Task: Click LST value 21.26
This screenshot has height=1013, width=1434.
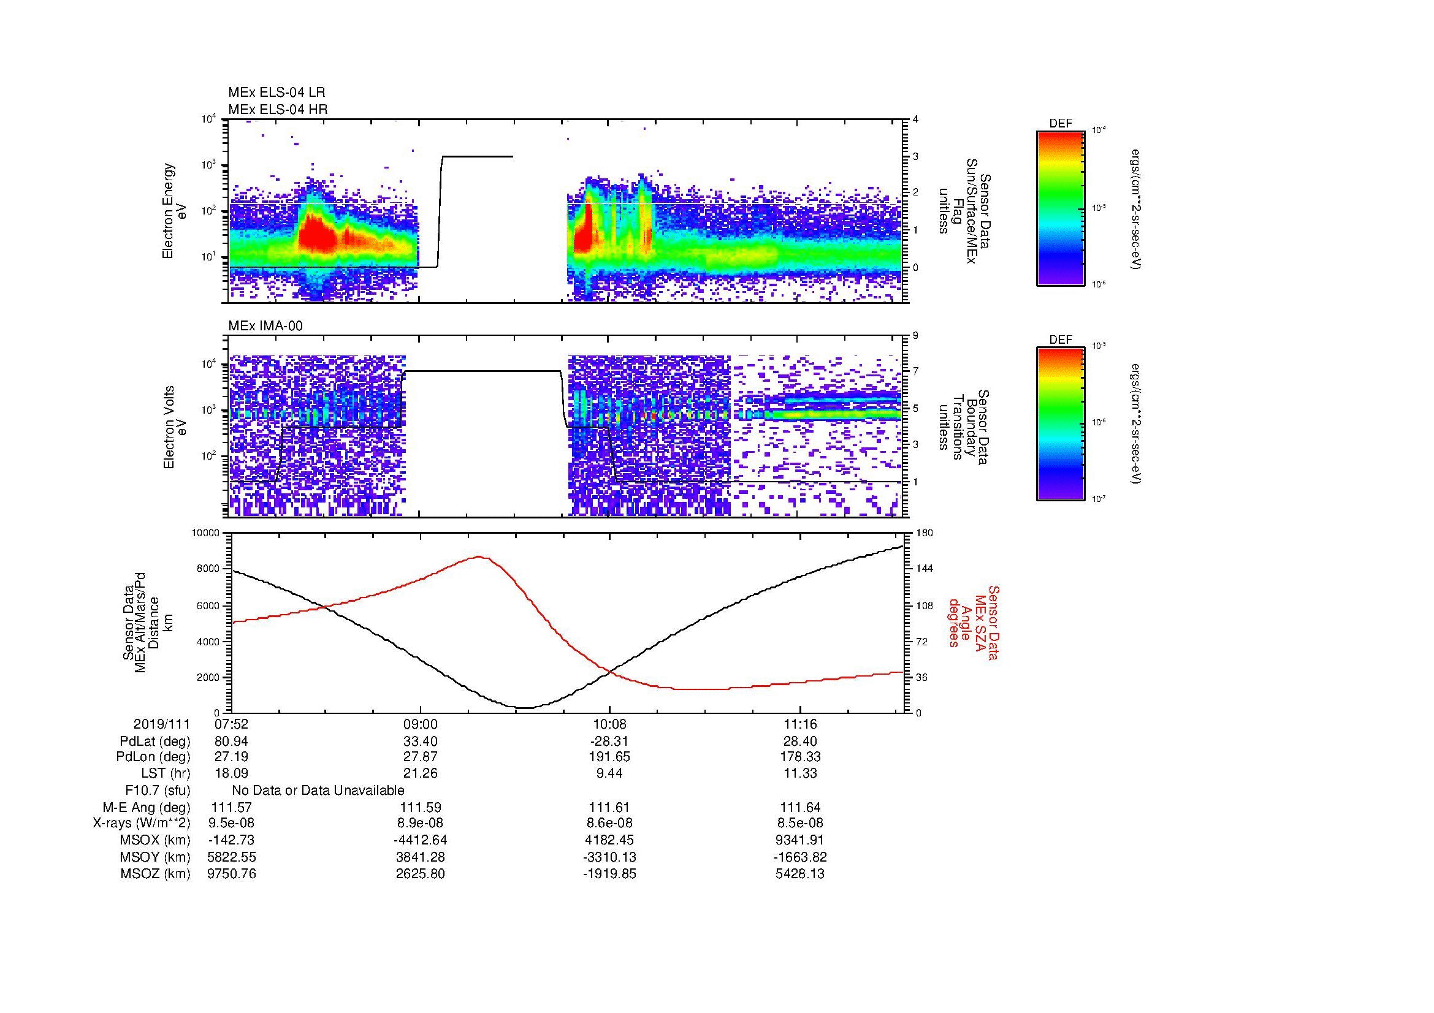Action: pos(421,773)
